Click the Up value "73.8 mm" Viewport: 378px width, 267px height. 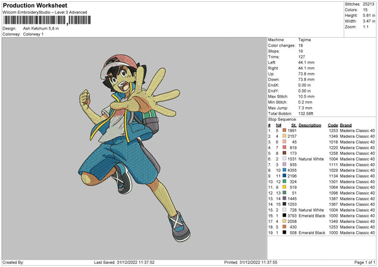[x=306, y=74]
